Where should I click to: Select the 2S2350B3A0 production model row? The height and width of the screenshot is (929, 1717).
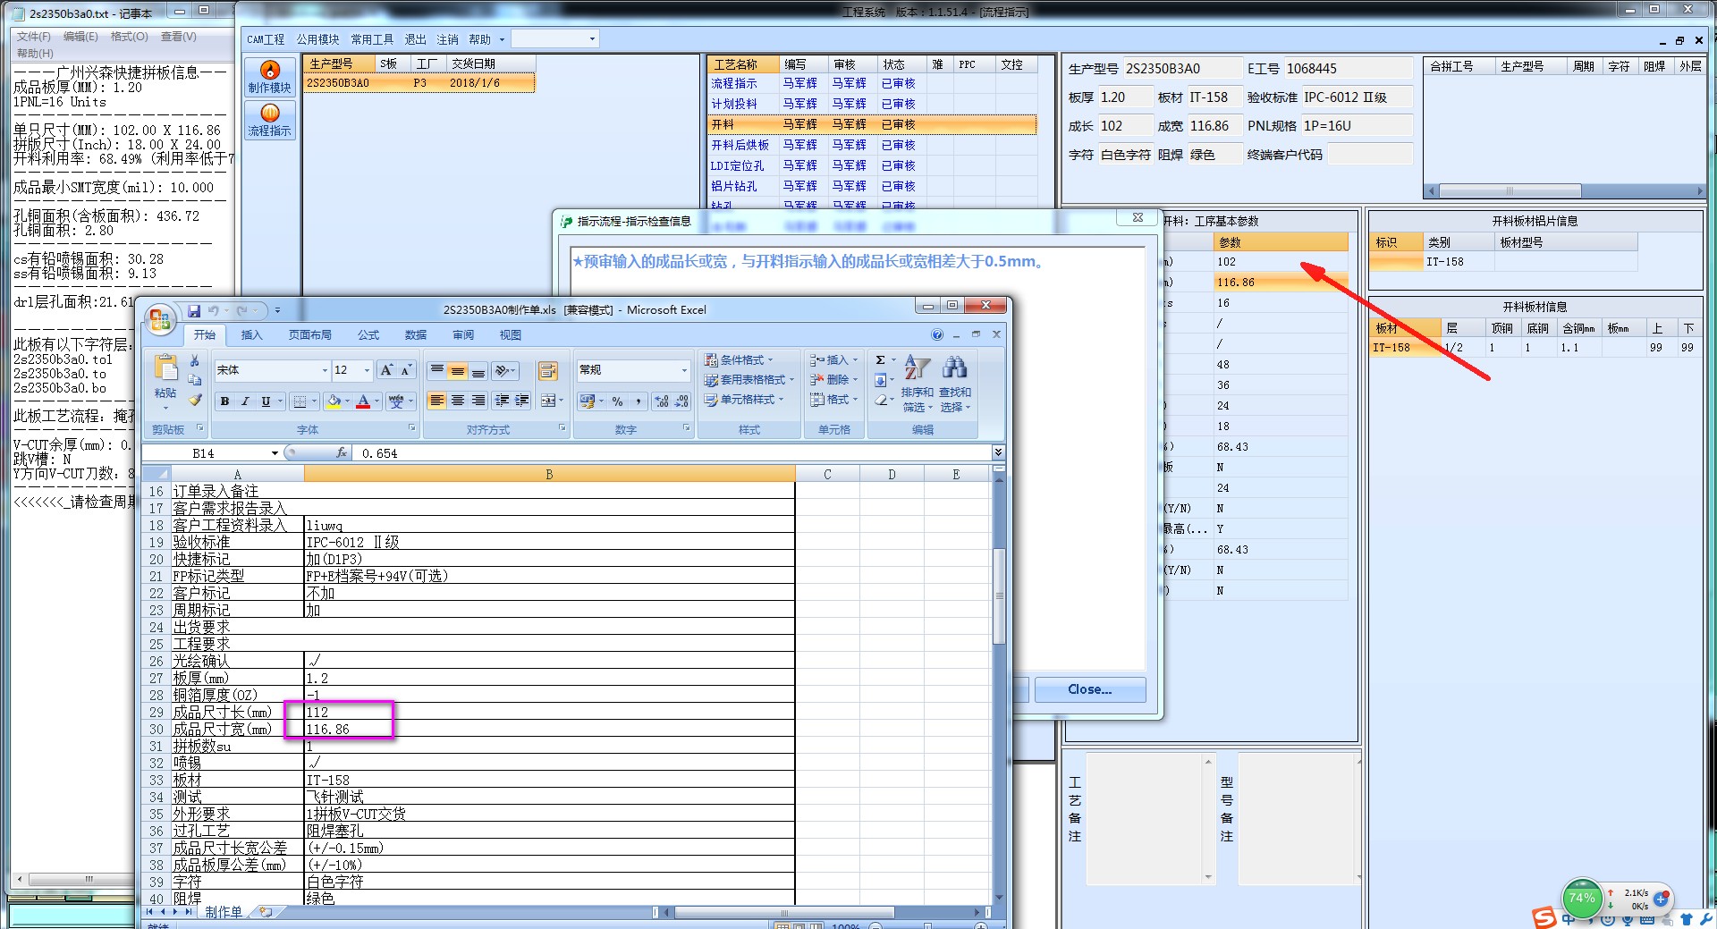tap(419, 83)
